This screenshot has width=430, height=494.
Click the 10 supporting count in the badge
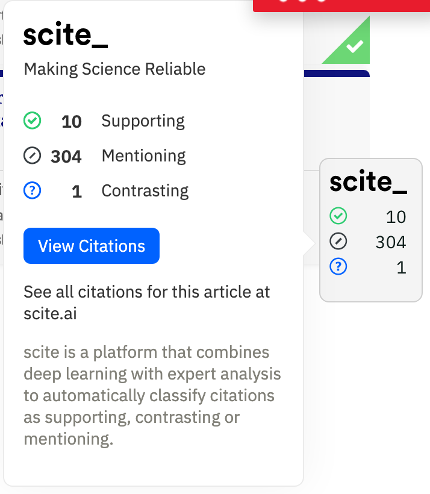point(396,217)
